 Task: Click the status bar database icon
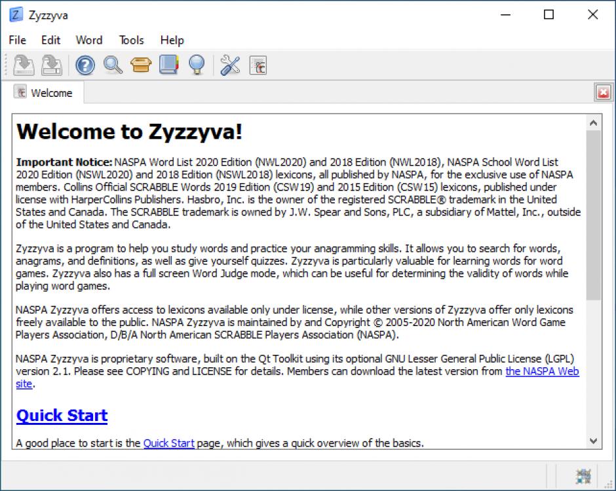click(583, 477)
